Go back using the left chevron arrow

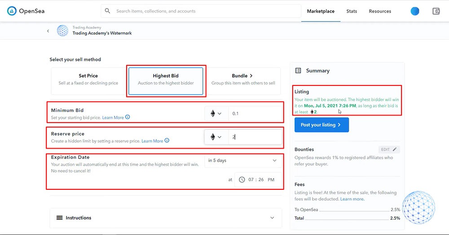click(x=48, y=31)
